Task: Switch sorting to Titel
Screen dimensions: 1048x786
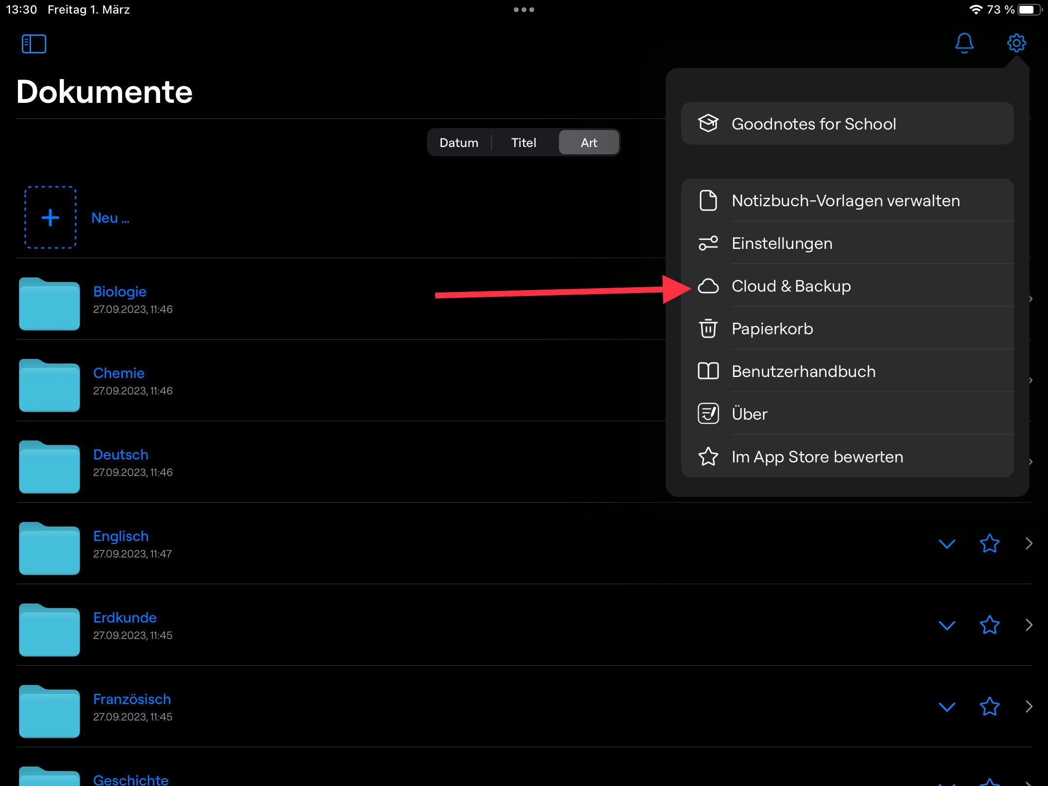Action: coord(524,143)
